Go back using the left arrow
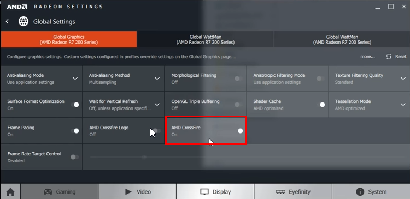Viewport: 410px width, 199px height. 7,21
